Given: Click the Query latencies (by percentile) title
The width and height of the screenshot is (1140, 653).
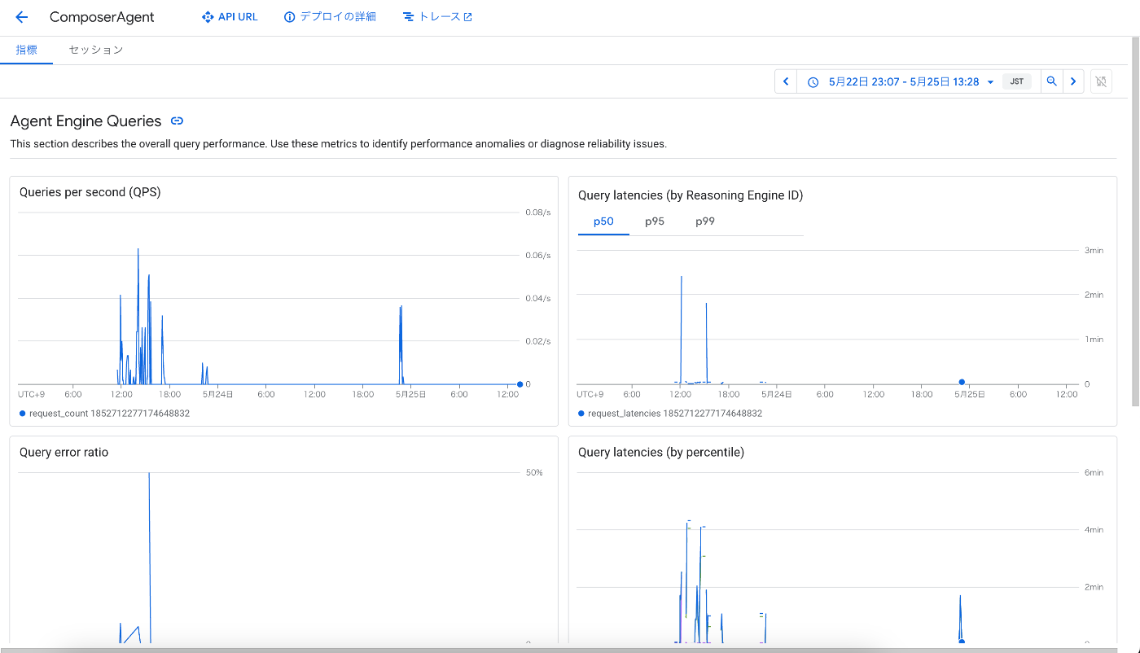Looking at the screenshot, I should (661, 452).
